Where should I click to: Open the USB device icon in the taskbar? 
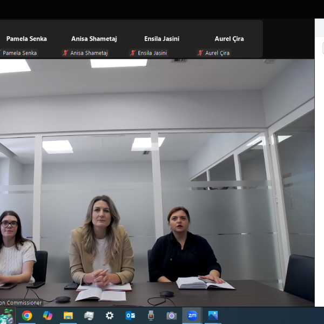tap(151, 315)
